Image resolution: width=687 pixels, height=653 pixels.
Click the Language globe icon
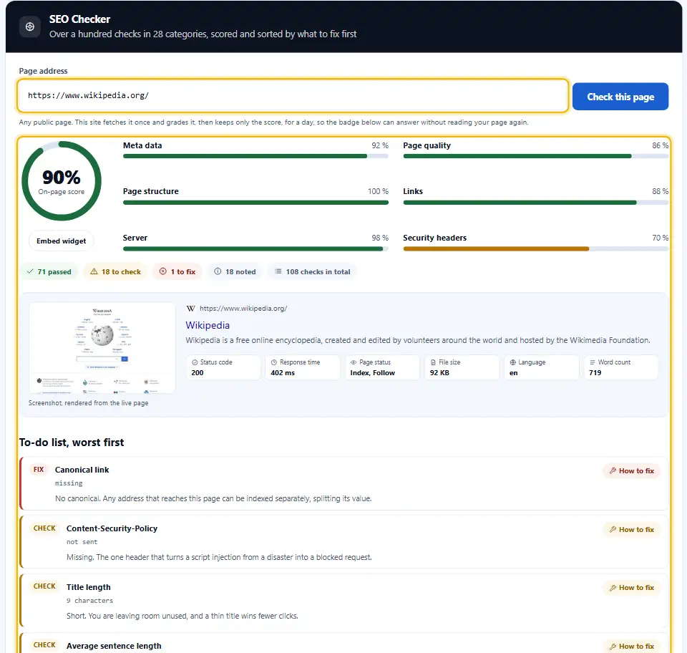coord(512,362)
